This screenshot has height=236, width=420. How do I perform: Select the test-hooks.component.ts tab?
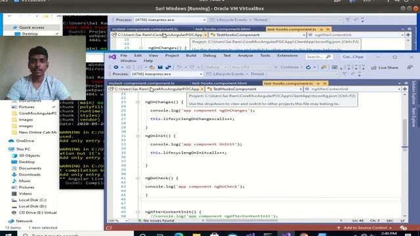288,83
